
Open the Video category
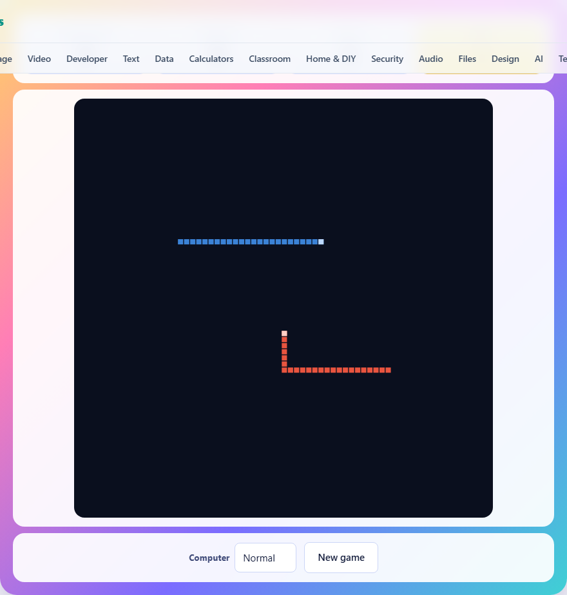39,59
